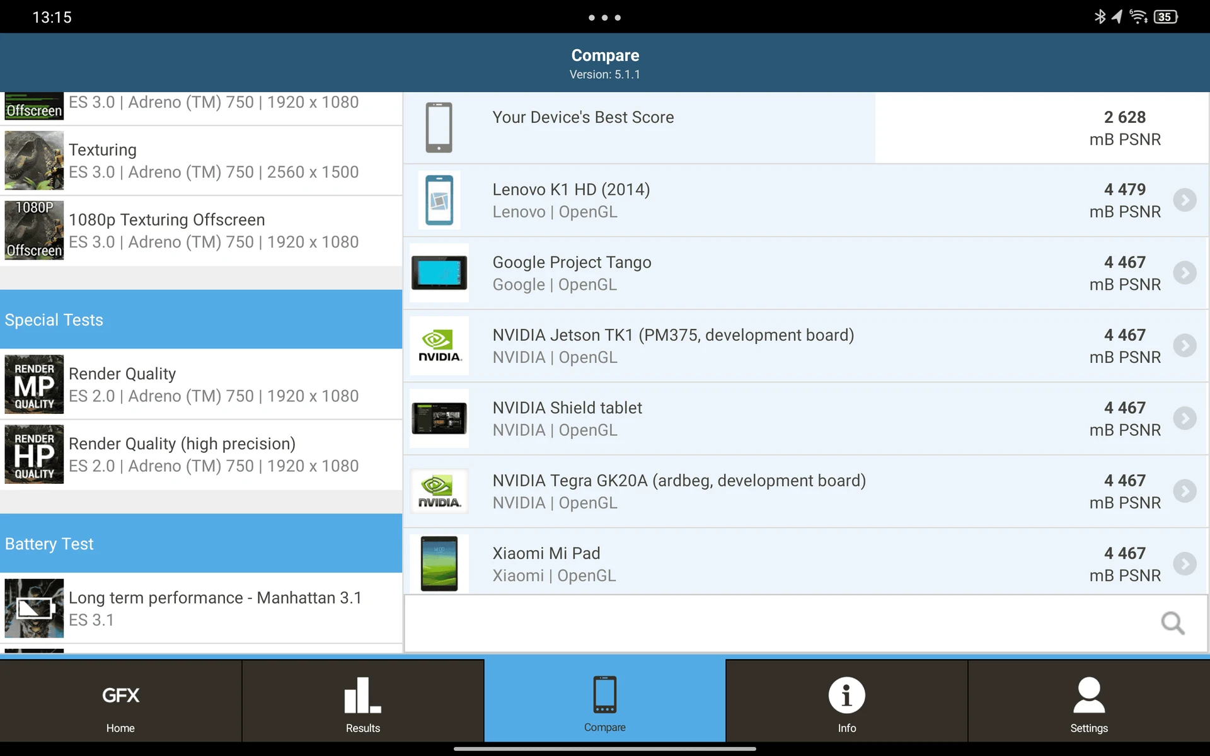Select Long term performance Manhattan 3.1 test
This screenshot has height=756, width=1210.
tap(201, 609)
